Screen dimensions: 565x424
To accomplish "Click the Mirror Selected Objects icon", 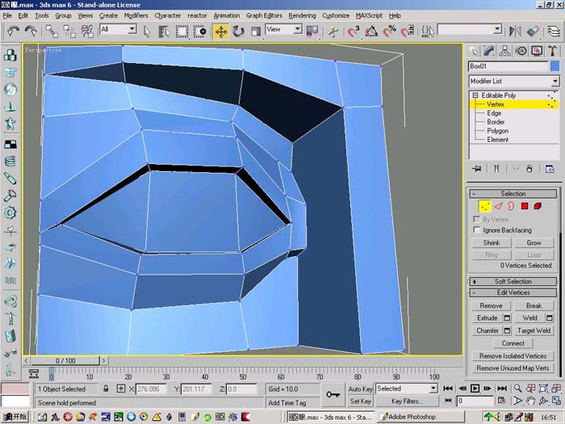I will (515, 31).
